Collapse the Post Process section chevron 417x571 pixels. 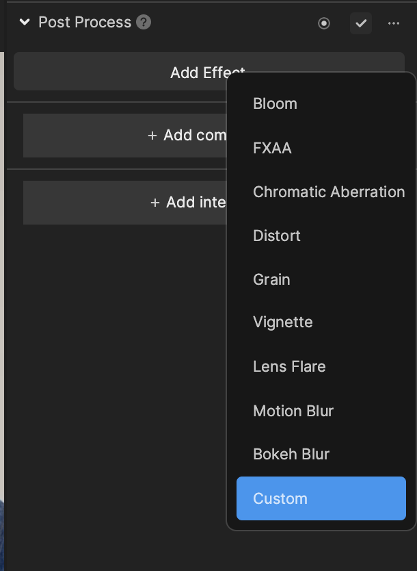pos(25,22)
